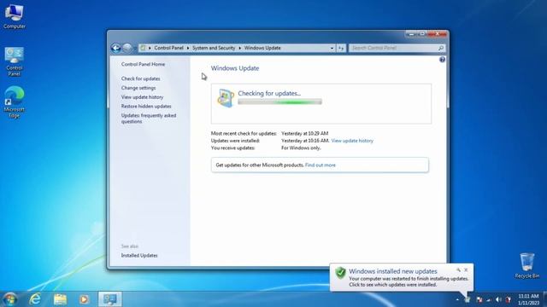
Task: Click the search magnifier in Control Panel
Action: (441, 48)
